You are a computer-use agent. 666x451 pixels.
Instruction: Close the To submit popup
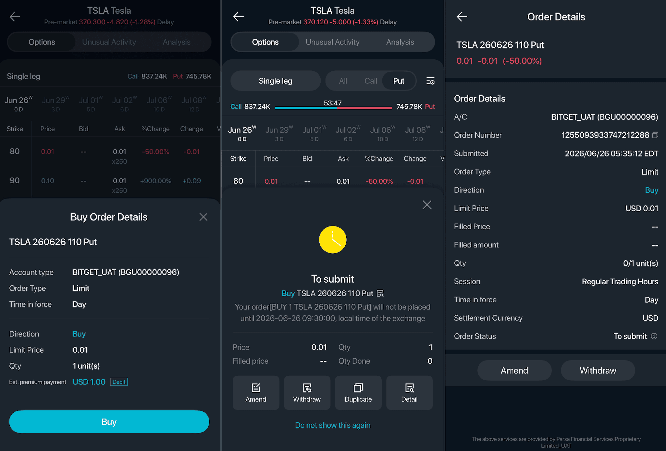(x=427, y=205)
